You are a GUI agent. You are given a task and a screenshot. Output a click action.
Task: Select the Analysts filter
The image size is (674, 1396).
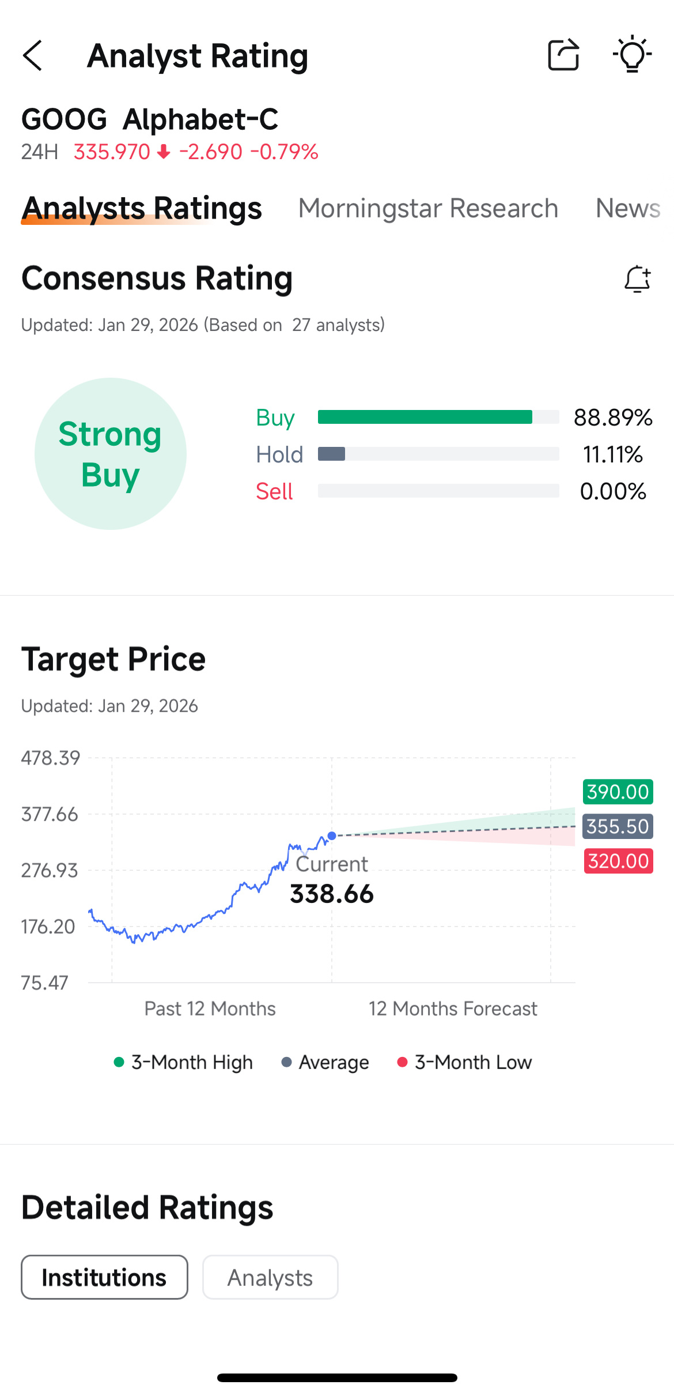coord(270,1277)
